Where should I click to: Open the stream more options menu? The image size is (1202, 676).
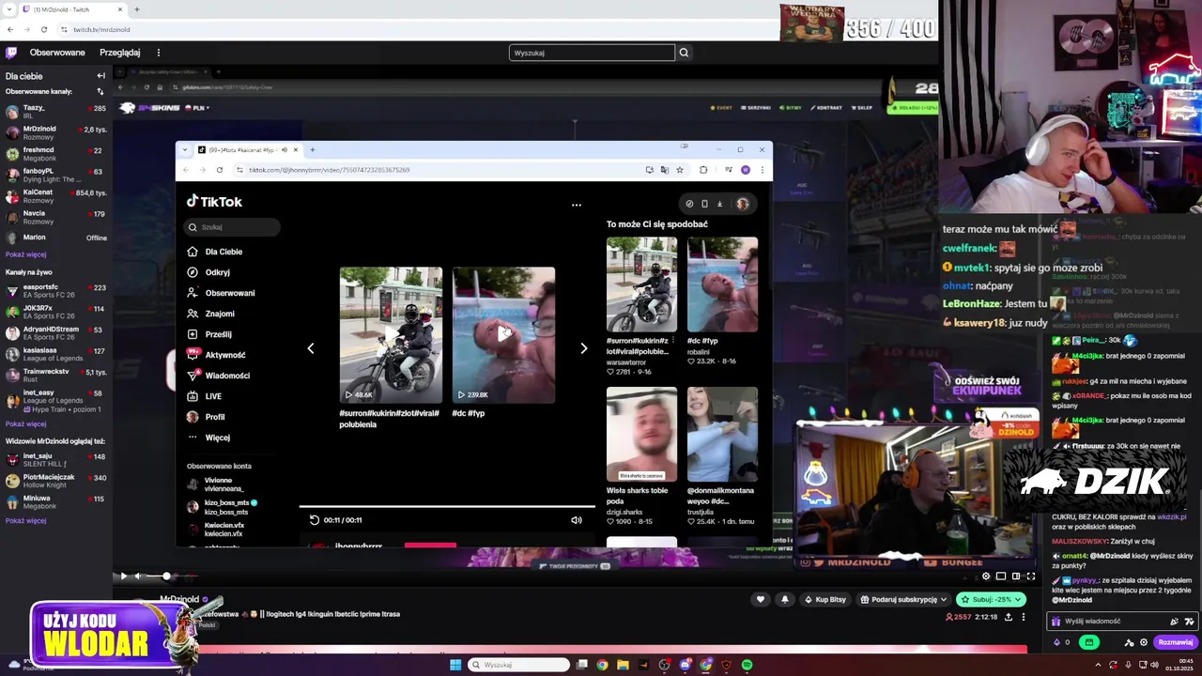1024,617
